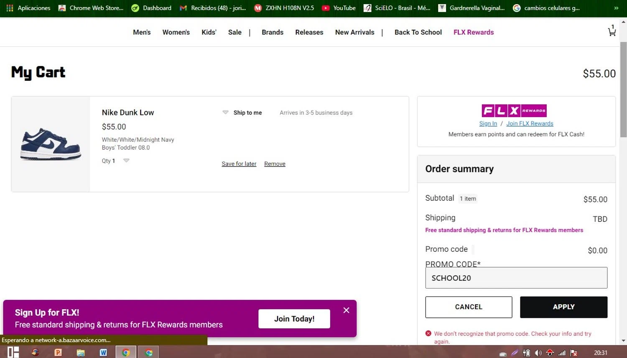Image resolution: width=627 pixels, height=358 pixels.
Task: Go to Back To School page
Action: pos(418,32)
